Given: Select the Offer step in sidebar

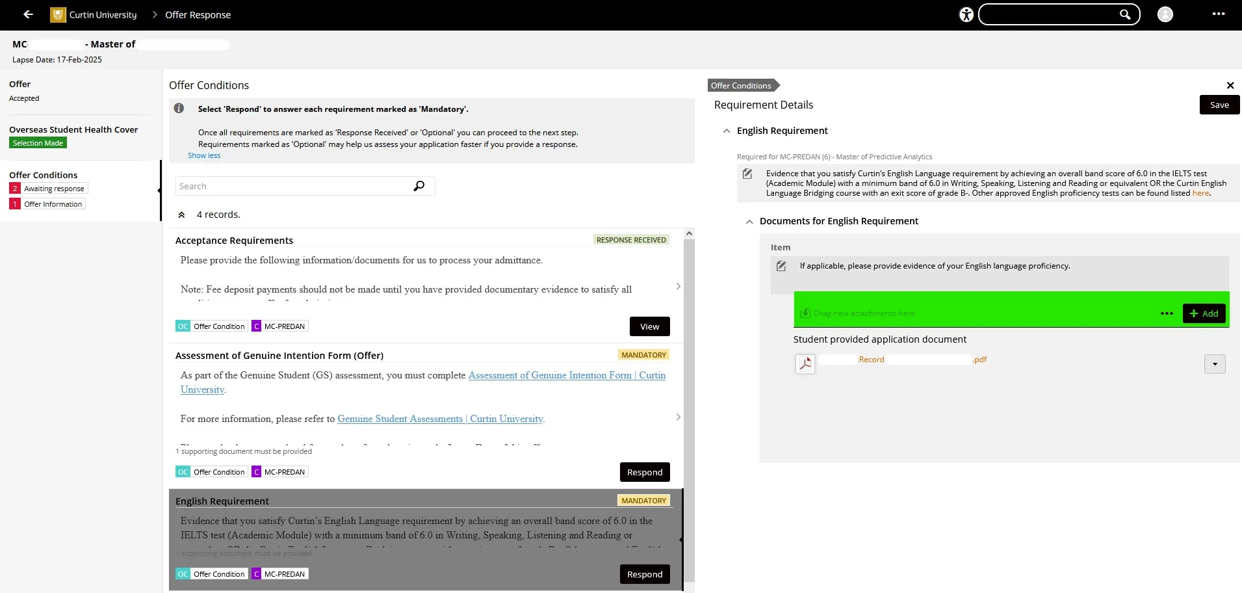Looking at the screenshot, I should [20, 85].
